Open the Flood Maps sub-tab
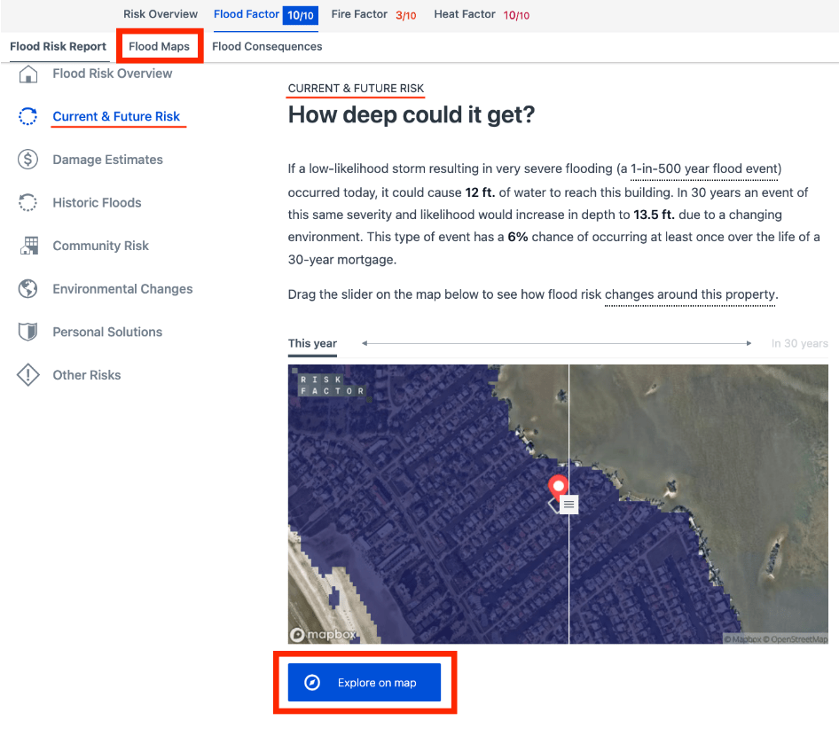Viewport: 839px width, 736px height. coord(159,46)
